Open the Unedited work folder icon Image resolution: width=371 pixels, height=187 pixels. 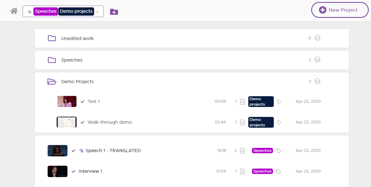(52, 38)
